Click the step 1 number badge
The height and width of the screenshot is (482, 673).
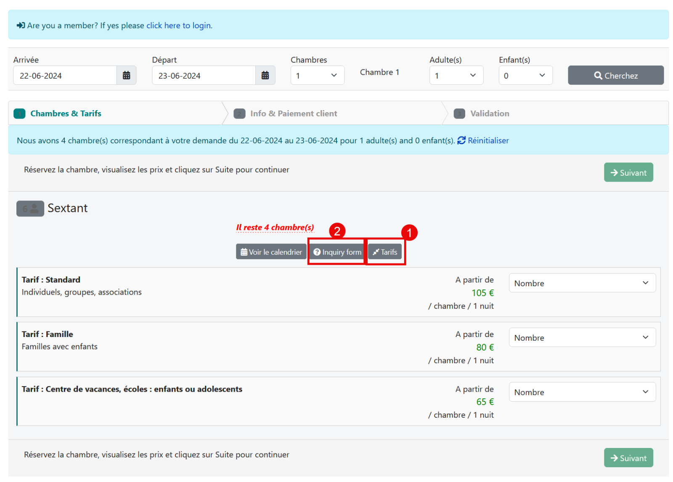[19, 114]
